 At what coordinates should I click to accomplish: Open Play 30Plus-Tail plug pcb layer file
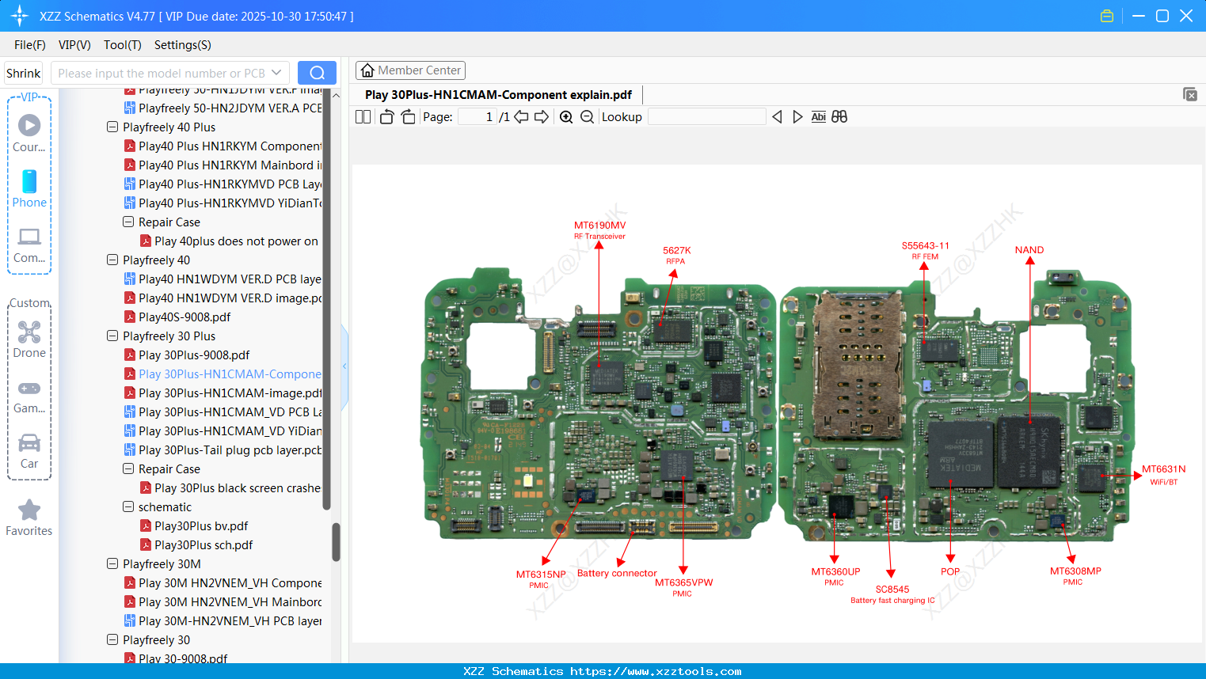coord(223,450)
